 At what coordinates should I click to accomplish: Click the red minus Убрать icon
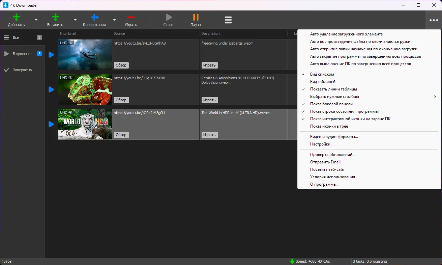click(131, 17)
